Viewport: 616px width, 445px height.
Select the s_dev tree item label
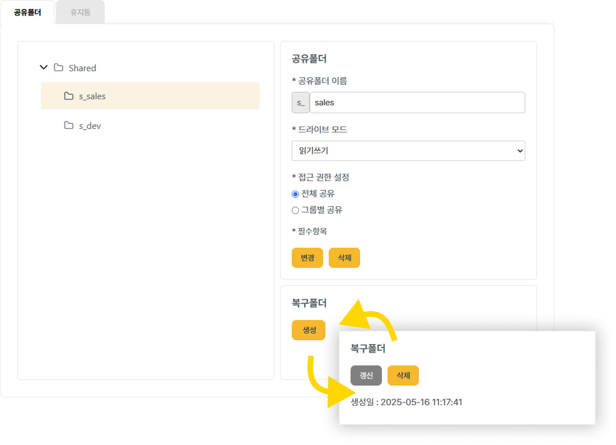(x=90, y=126)
